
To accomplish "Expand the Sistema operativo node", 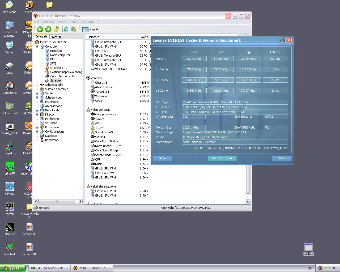I will (37, 89).
